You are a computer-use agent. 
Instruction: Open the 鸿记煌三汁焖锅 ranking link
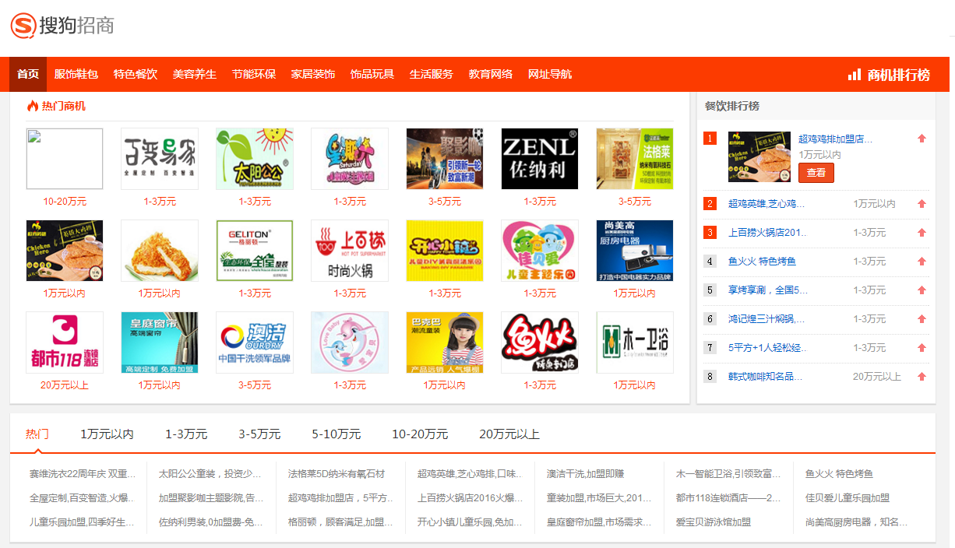click(766, 319)
